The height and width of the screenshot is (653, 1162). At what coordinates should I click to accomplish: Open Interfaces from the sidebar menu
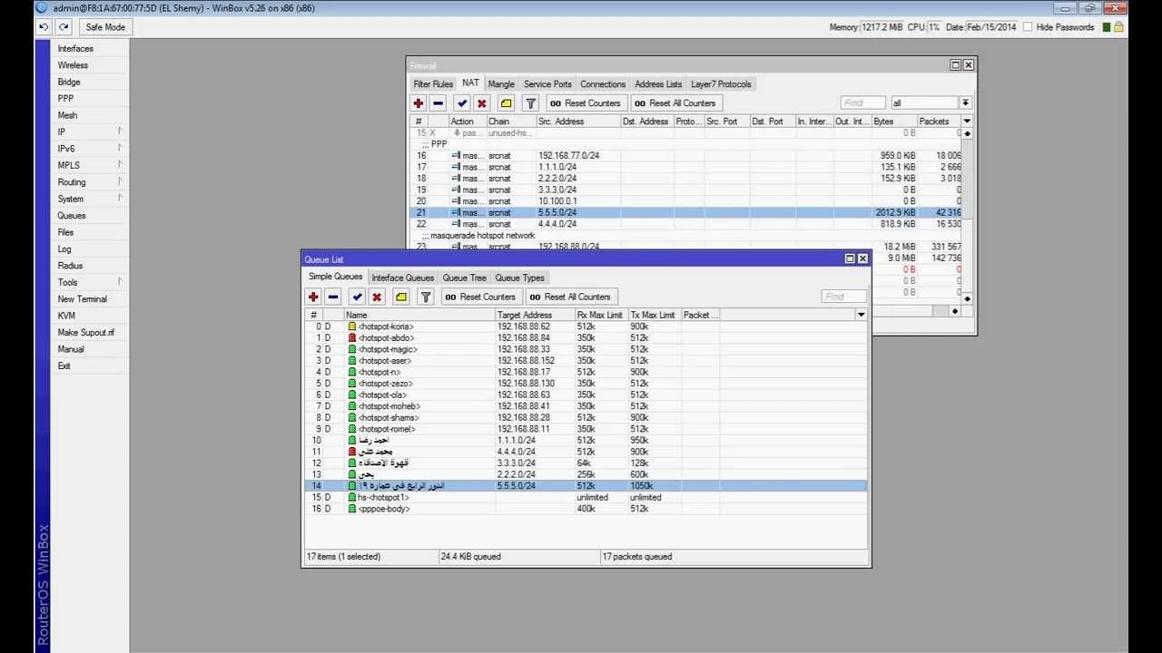click(75, 49)
